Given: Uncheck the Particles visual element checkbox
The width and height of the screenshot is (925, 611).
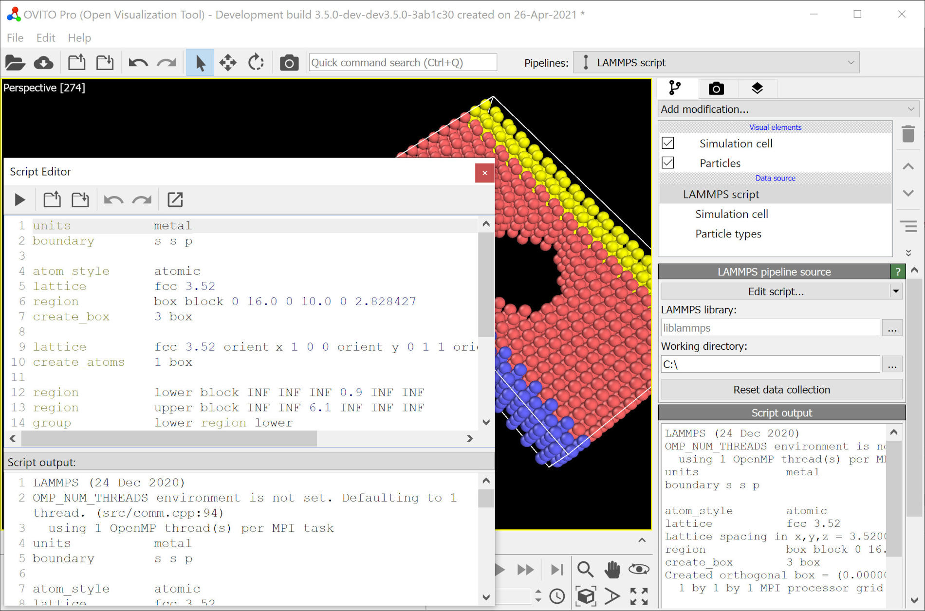Looking at the screenshot, I should [x=668, y=162].
